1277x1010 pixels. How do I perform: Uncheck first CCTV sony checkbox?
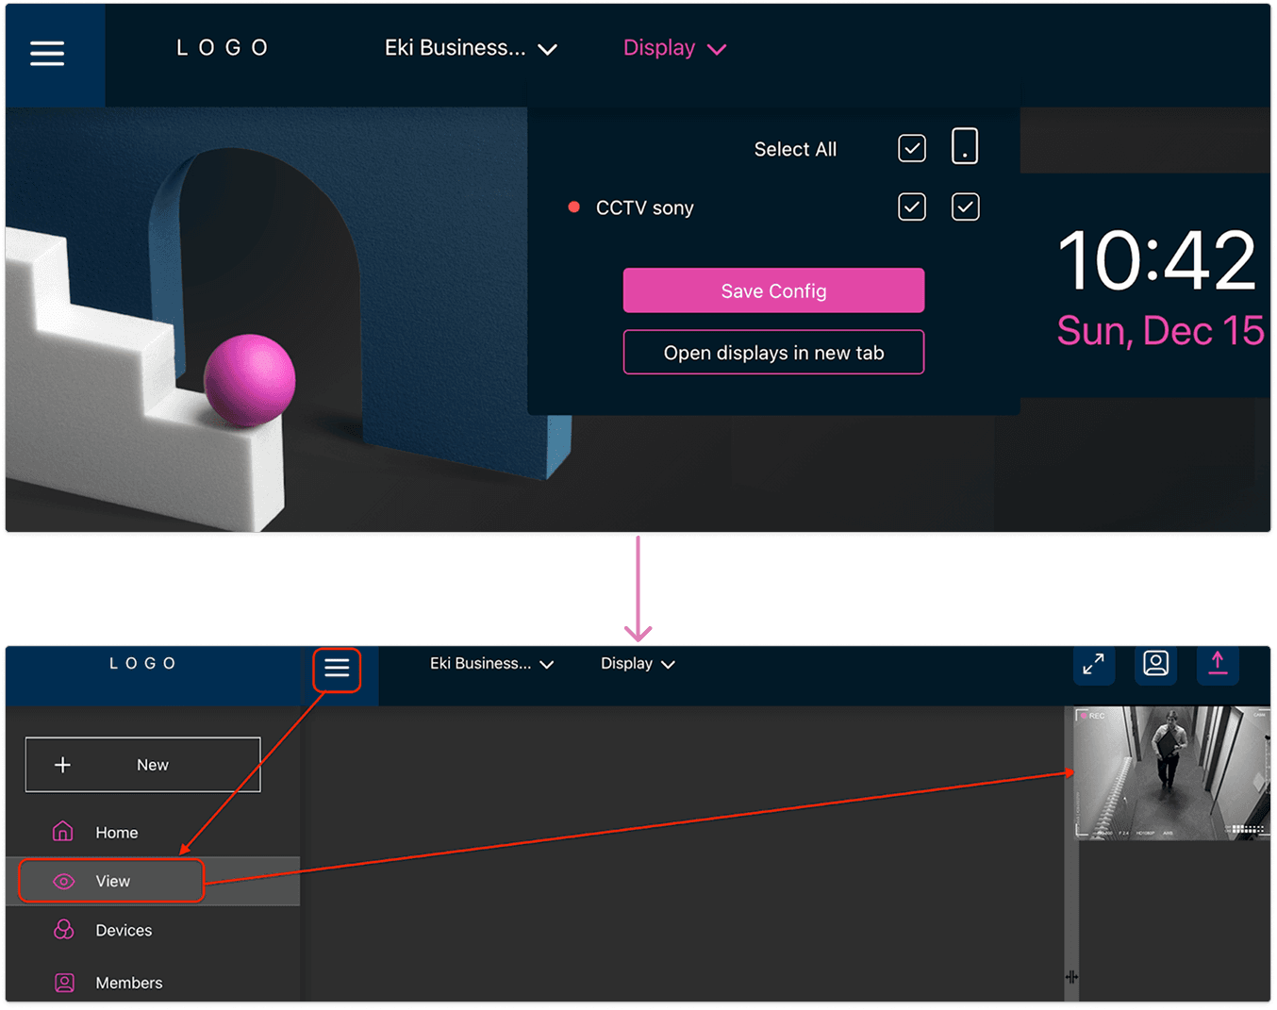click(x=911, y=207)
